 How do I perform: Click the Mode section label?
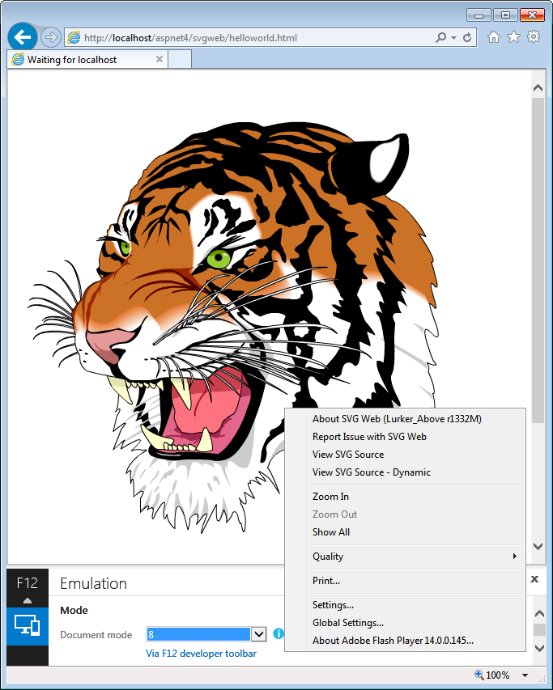74,611
